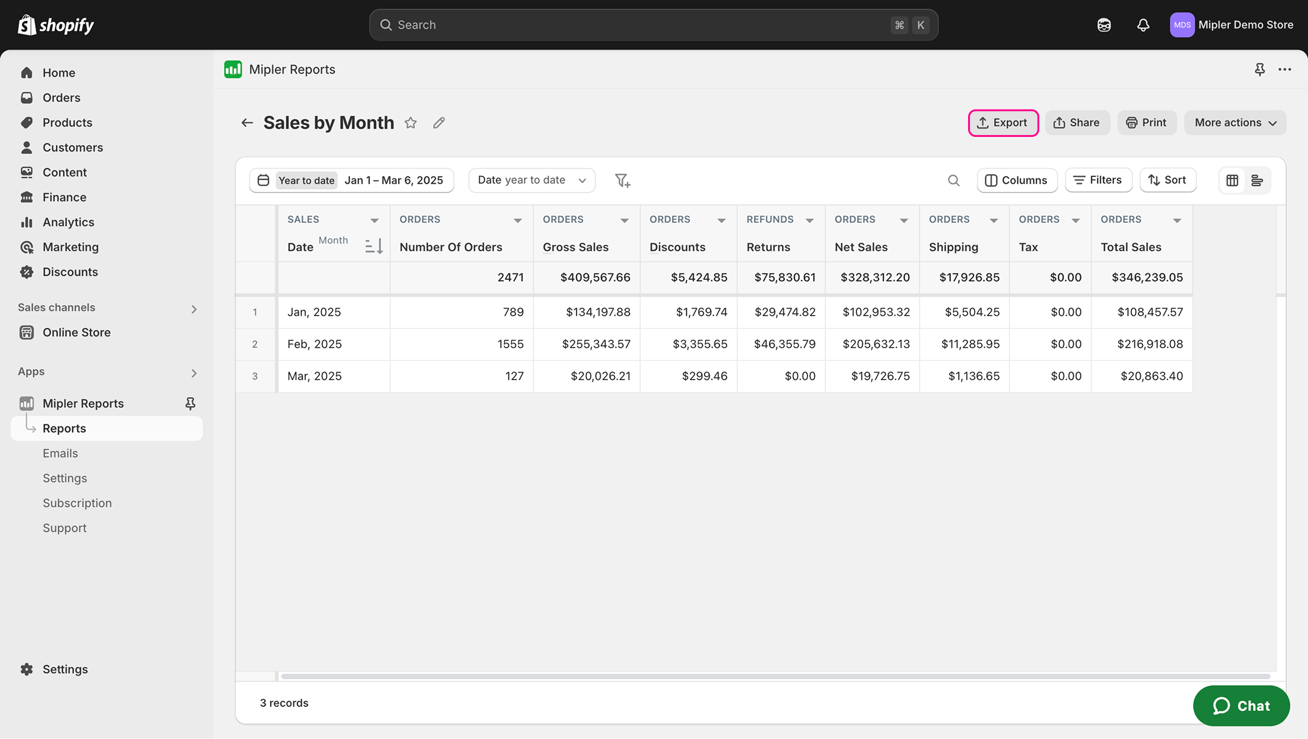Click the add filter funnel icon

coord(622,180)
